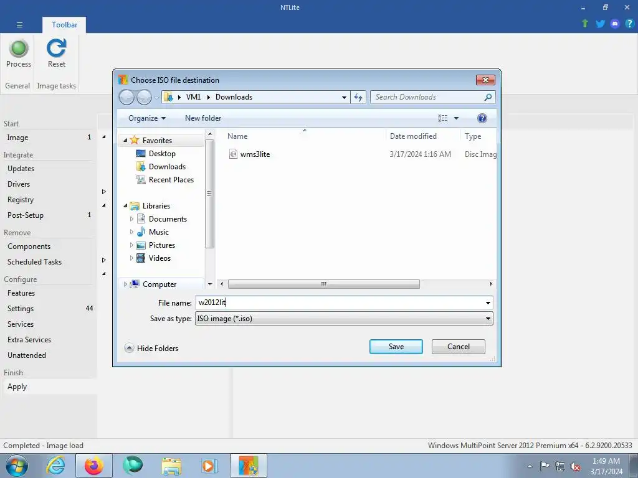
Task: Click Hide Folders toggle button
Action: point(151,348)
